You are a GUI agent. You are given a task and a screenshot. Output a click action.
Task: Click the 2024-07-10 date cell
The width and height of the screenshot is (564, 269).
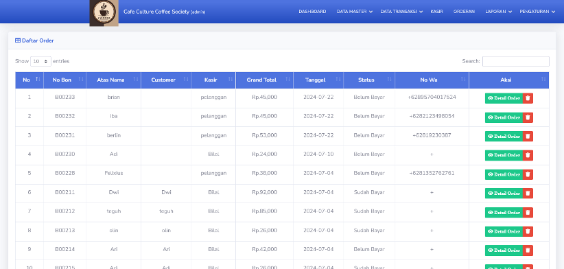pos(318,154)
